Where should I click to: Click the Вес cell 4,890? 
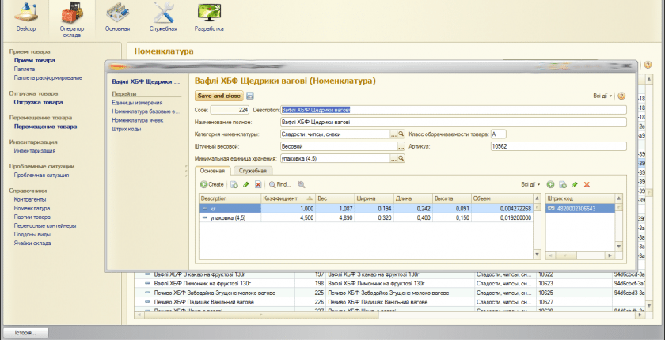point(335,218)
